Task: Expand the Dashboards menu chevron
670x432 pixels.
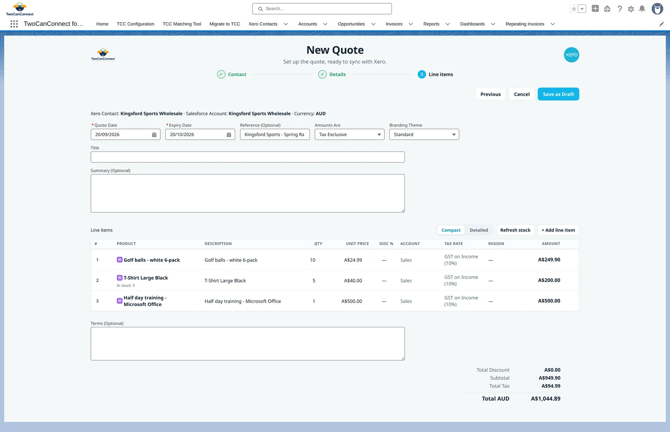Action: pyautogui.click(x=493, y=24)
